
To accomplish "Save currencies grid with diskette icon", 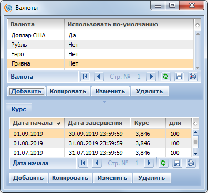I will (x=179, y=77).
